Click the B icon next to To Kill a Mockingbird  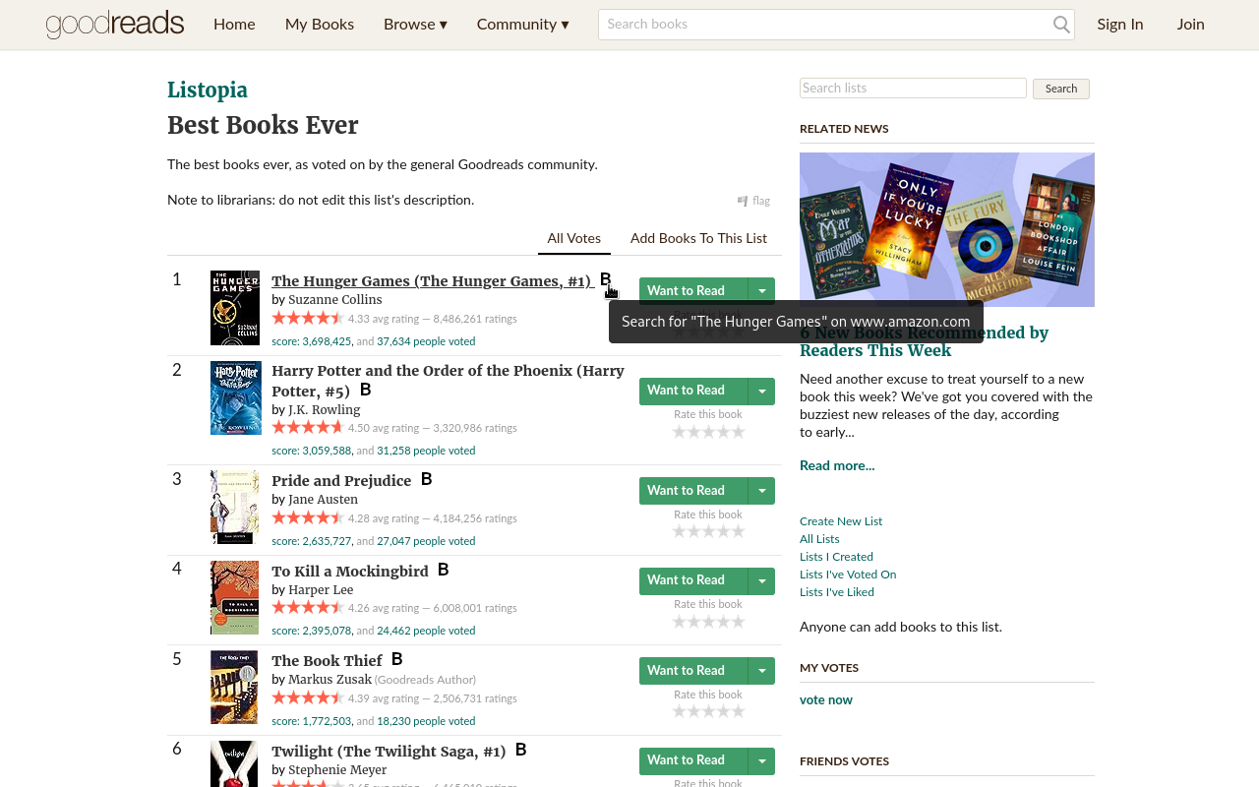[x=443, y=569]
